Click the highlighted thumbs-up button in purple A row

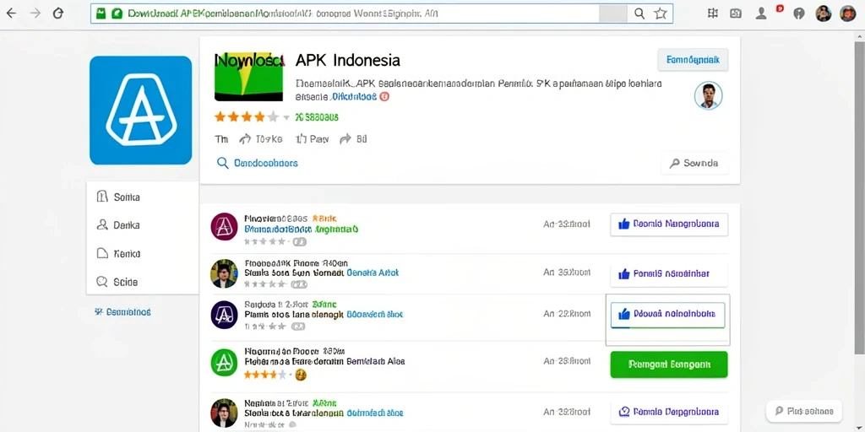[x=667, y=315]
